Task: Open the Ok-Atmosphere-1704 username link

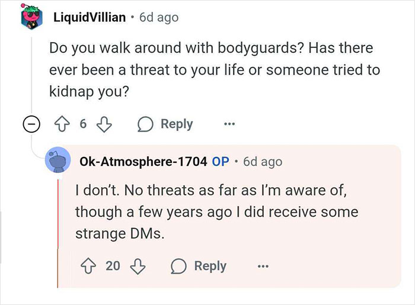Action: coord(143,162)
